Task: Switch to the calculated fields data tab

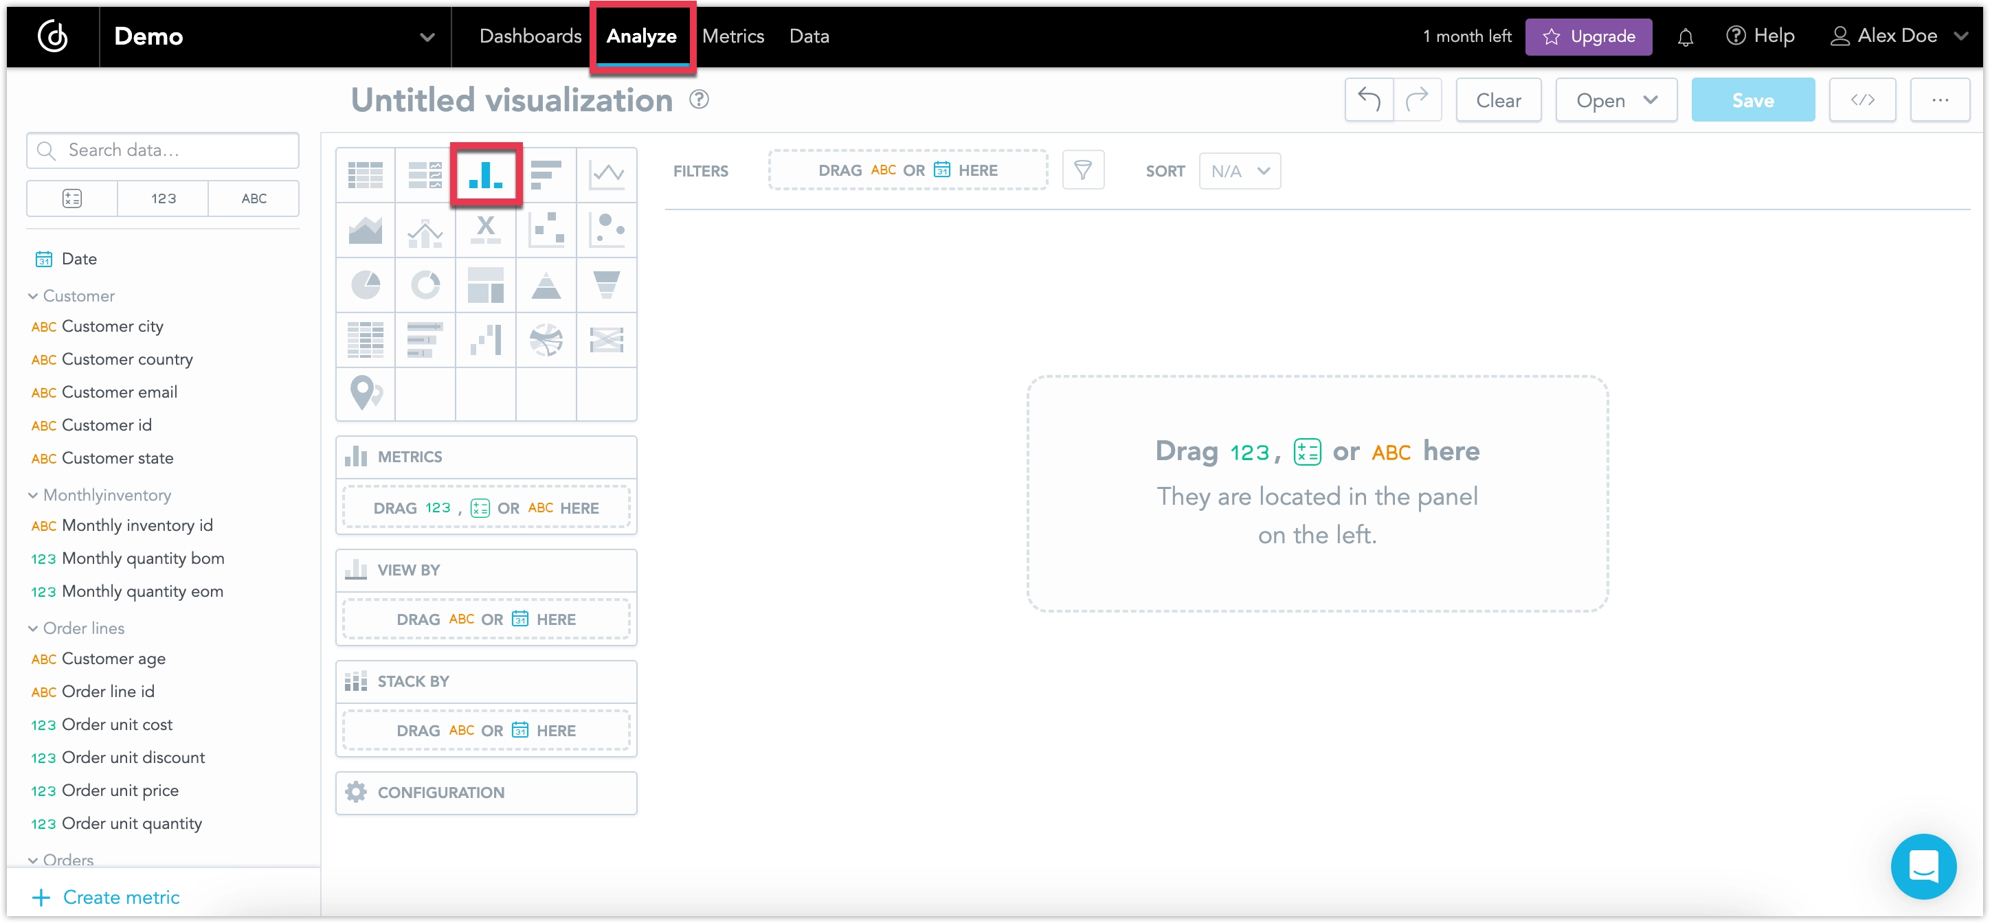Action: [71, 198]
